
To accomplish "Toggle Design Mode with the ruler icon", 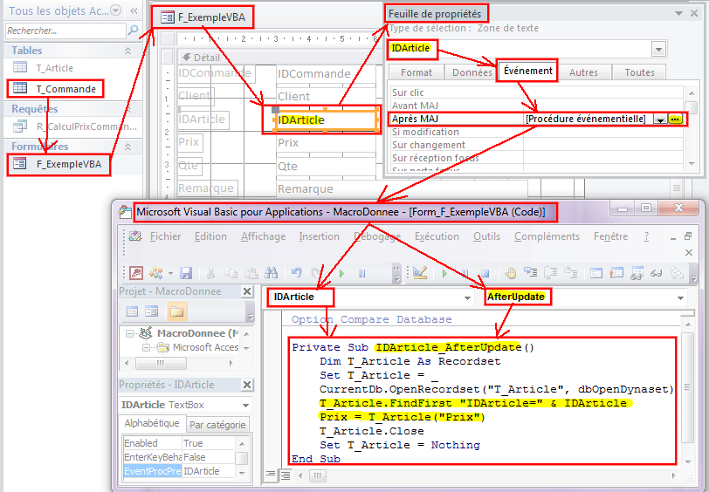I will click(420, 273).
